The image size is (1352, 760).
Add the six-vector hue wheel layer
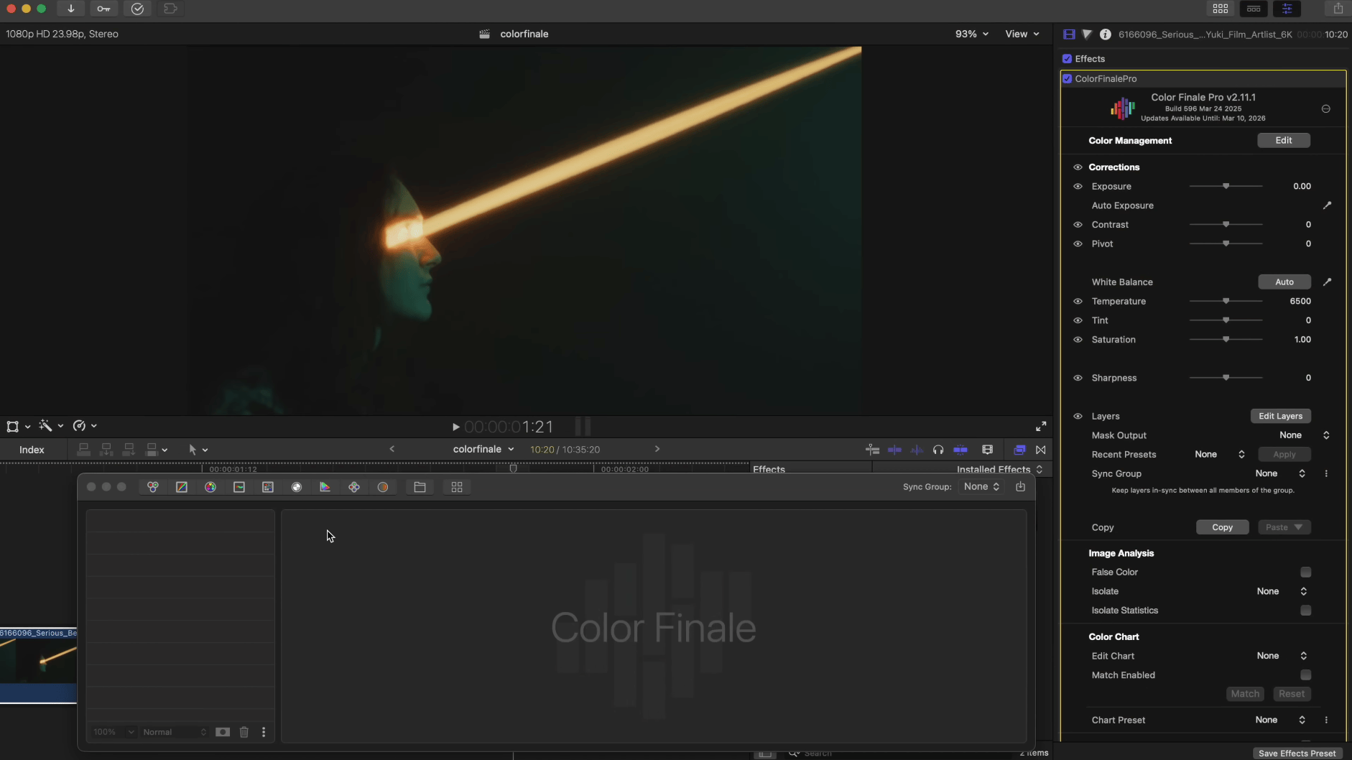(x=210, y=487)
